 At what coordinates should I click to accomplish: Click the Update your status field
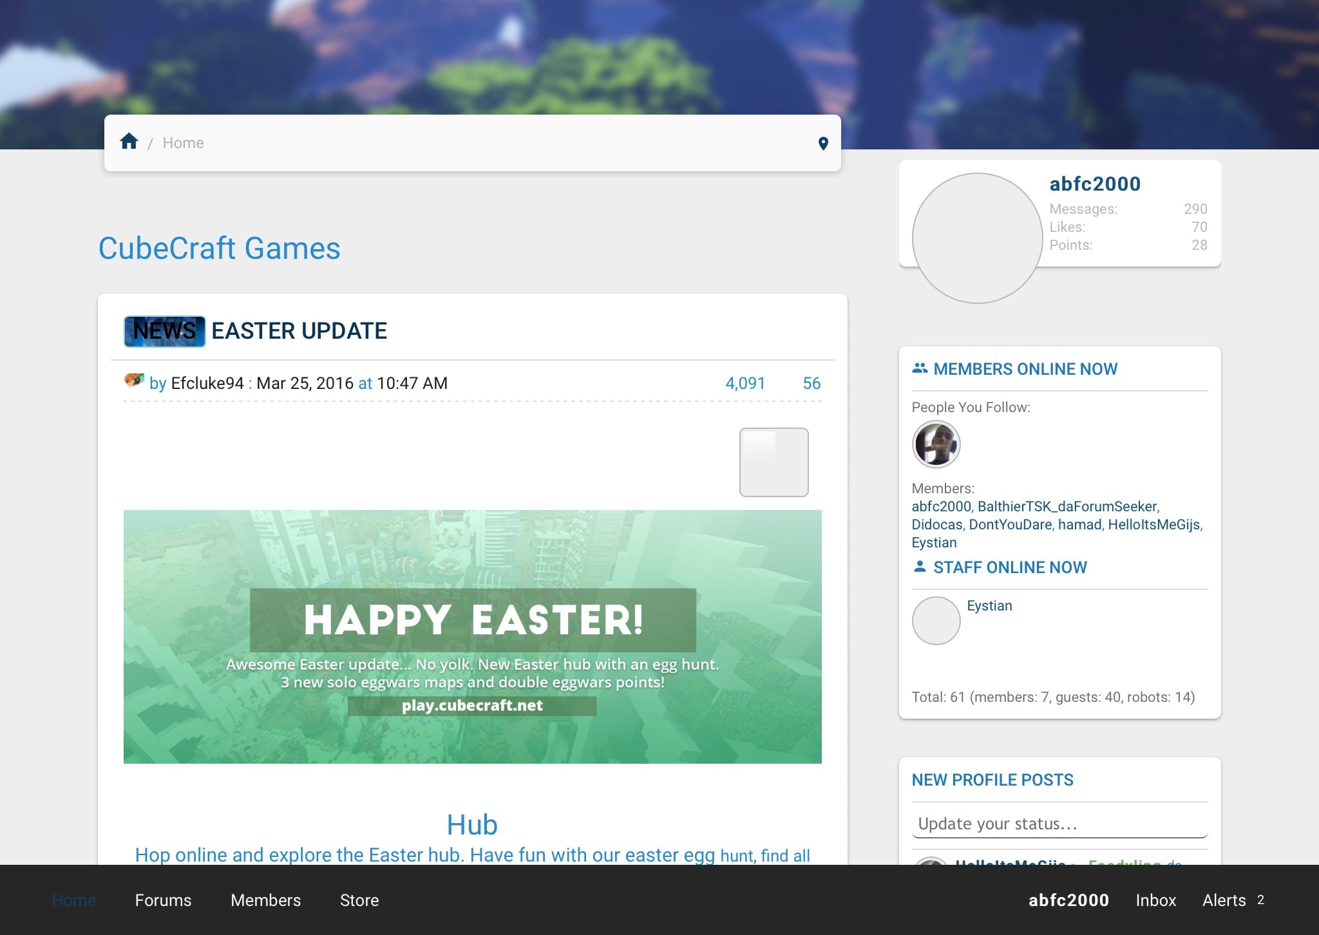tap(1059, 824)
